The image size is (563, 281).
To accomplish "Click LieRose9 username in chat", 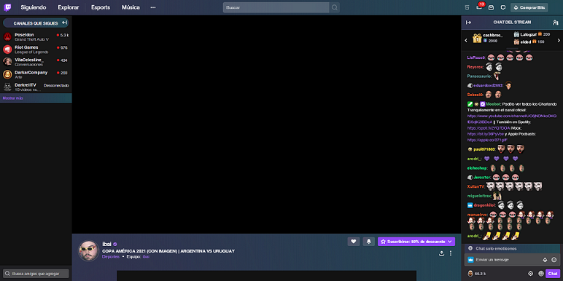I will pyautogui.click(x=475, y=58).
